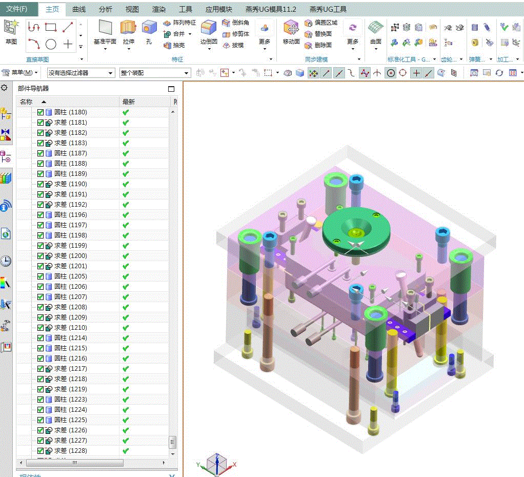Toggle the snap midpoint option in selection bar
This screenshot has width=524, height=477.
[339, 73]
